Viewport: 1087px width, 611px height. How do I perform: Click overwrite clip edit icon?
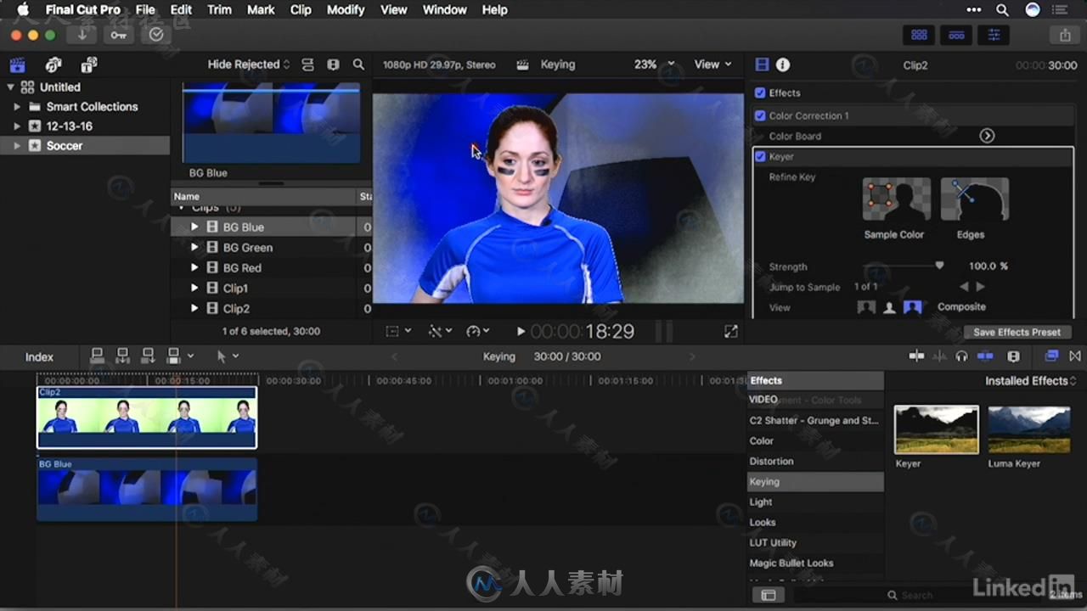coord(174,356)
